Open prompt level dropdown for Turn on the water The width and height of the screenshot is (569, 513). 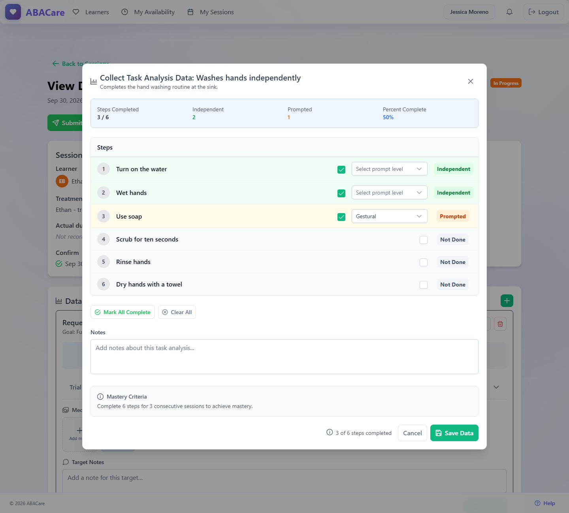point(390,169)
